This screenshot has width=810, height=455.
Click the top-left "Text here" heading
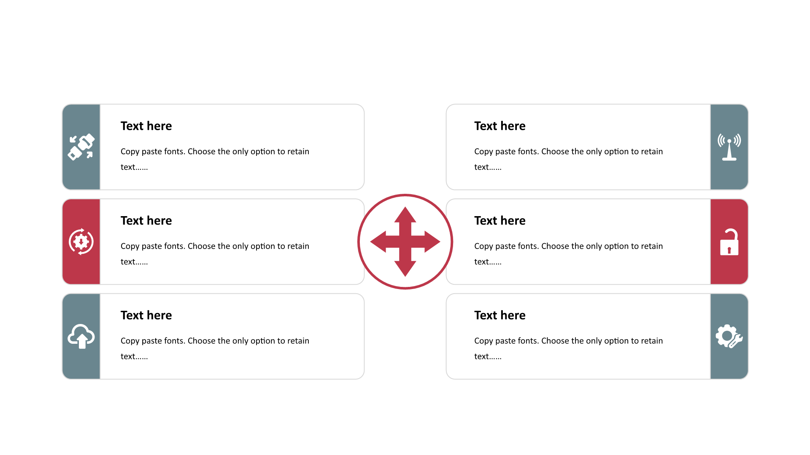(146, 126)
